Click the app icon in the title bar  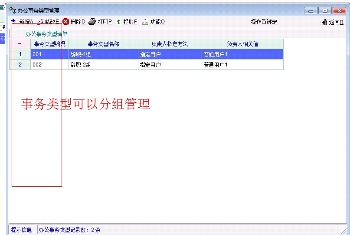click(13, 10)
